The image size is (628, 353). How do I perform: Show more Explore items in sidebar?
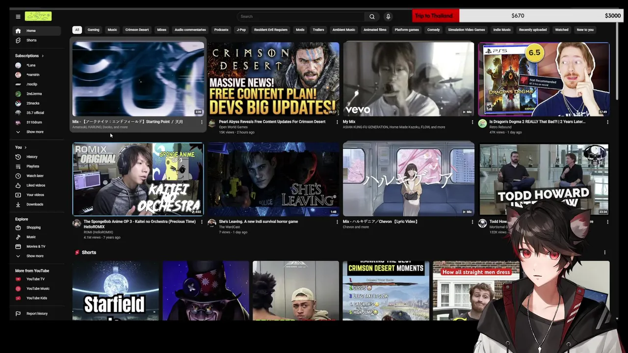(x=37, y=256)
